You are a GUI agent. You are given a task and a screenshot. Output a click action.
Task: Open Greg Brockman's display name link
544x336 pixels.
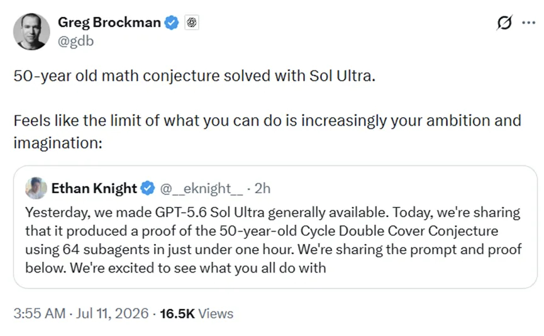[109, 23]
